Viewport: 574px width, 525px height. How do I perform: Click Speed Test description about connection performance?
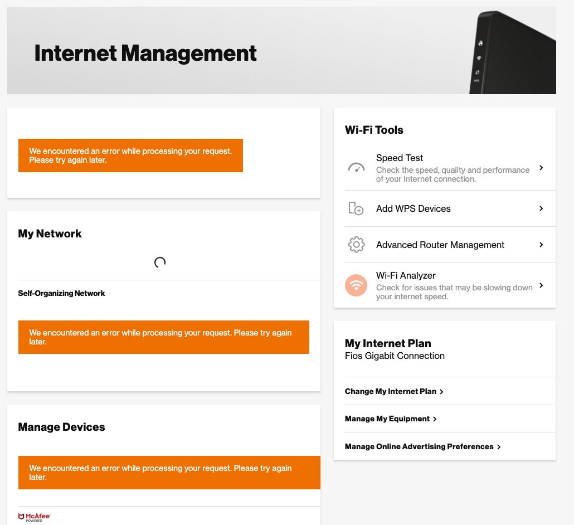pos(453,174)
